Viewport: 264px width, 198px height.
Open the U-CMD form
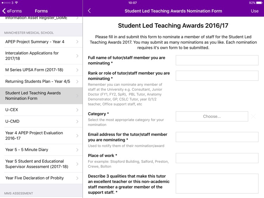pyautogui.click(x=41, y=121)
